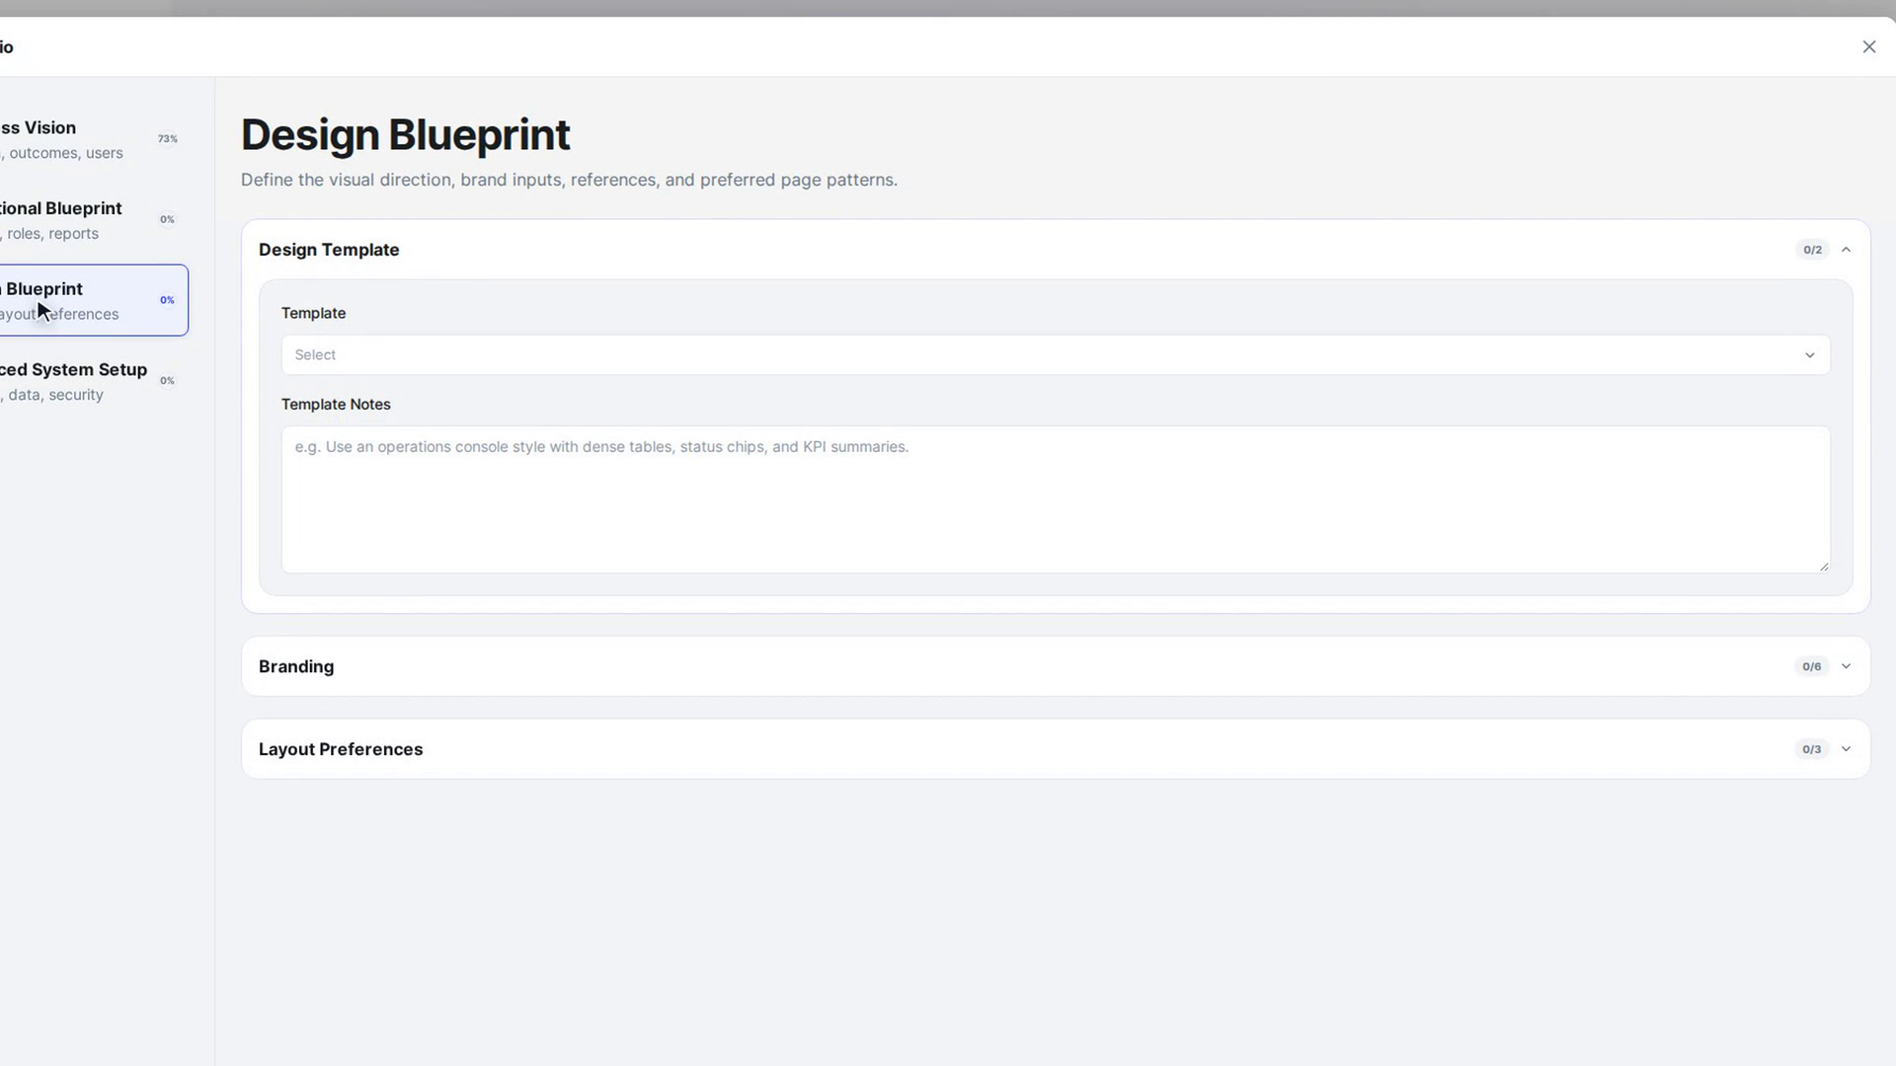Click the Design Template section header
Viewport: 1896px width, 1066px height.
point(1056,250)
